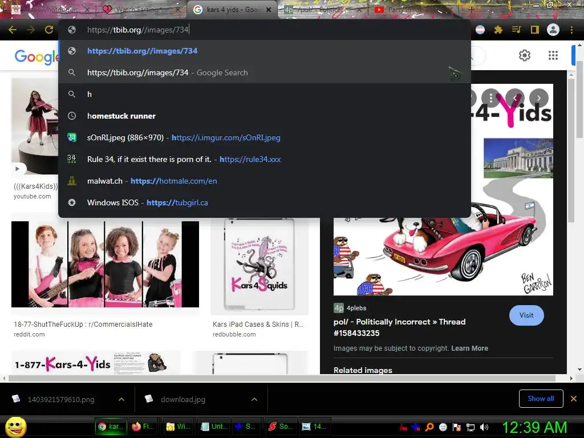This screenshot has width=584, height=438.
Task: Open the r/CommercialsIHate reddit result
Action: point(83,325)
